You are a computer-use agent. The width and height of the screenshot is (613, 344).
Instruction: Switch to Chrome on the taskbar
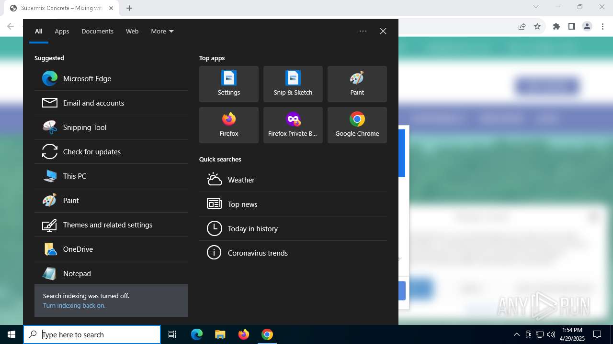(x=267, y=334)
